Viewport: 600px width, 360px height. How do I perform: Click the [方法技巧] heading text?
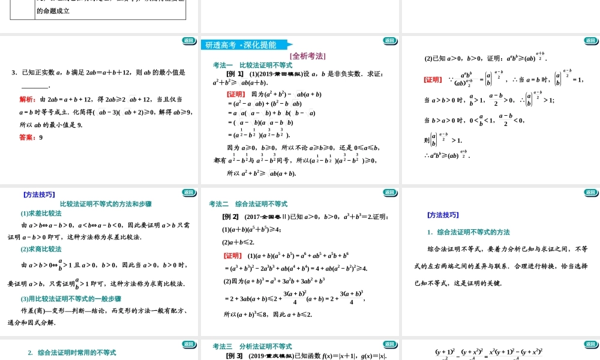coord(39,194)
